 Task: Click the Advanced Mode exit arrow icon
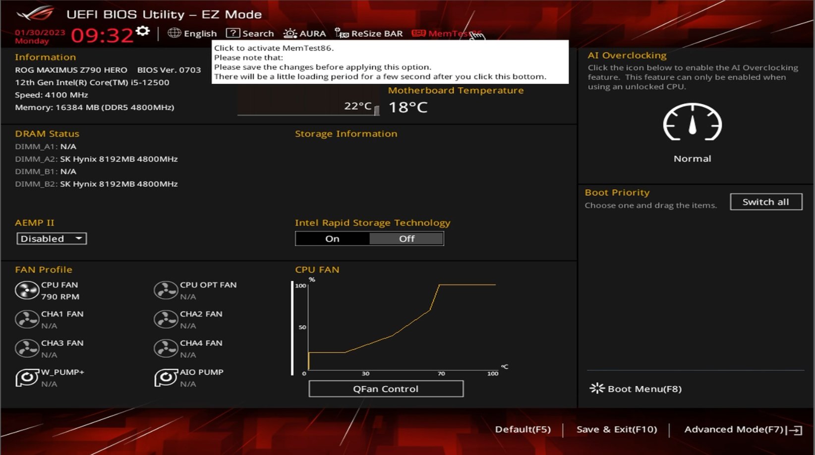[x=795, y=430]
